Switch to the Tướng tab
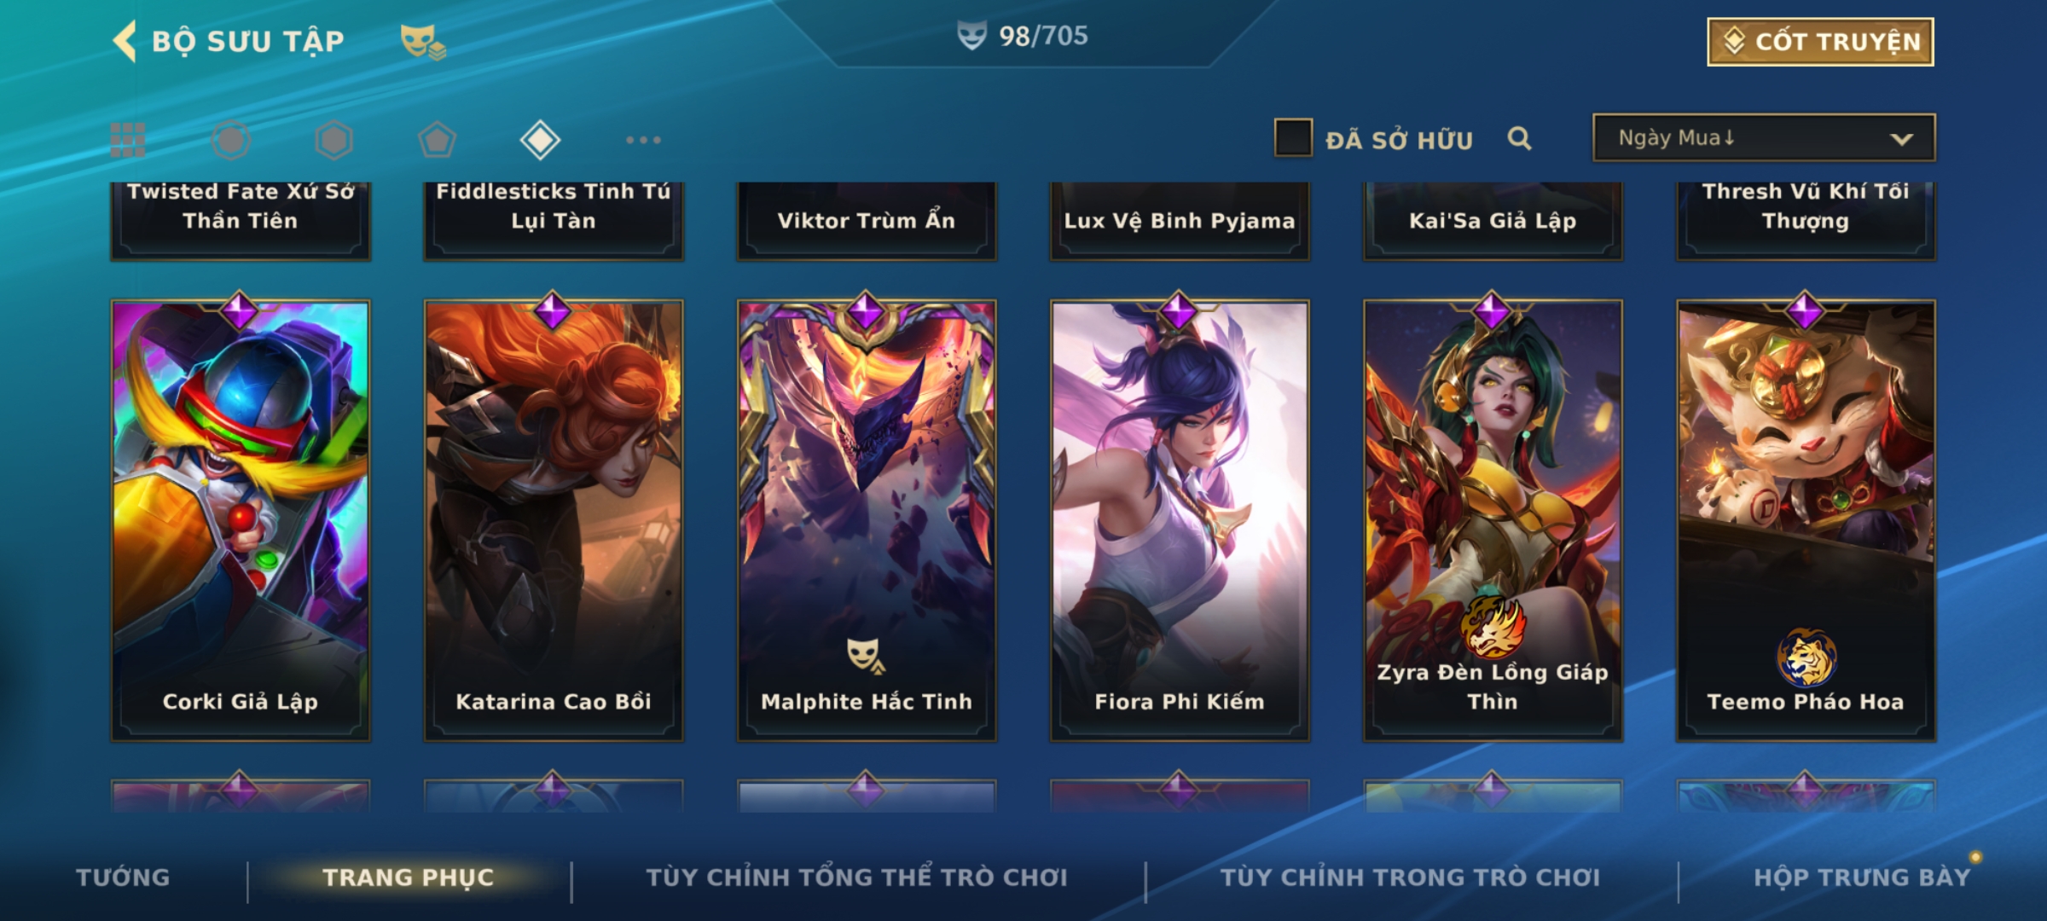2047x921 pixels. click(x=123, y=878)
